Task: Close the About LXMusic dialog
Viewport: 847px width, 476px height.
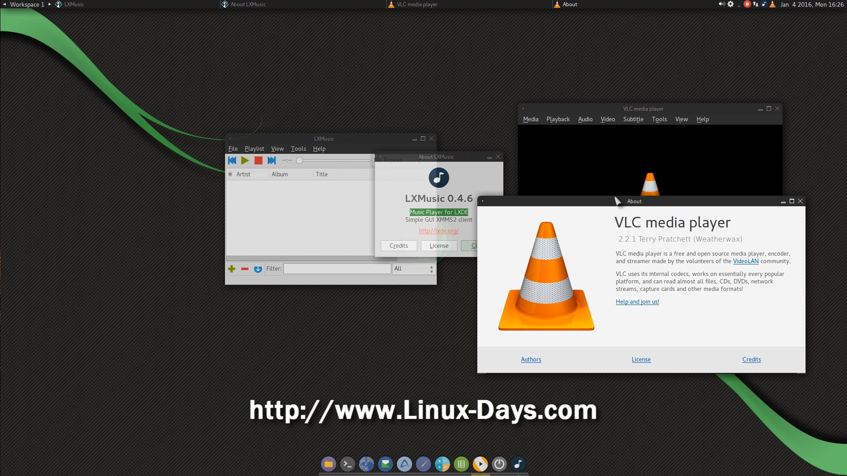Action: point(498,156)
